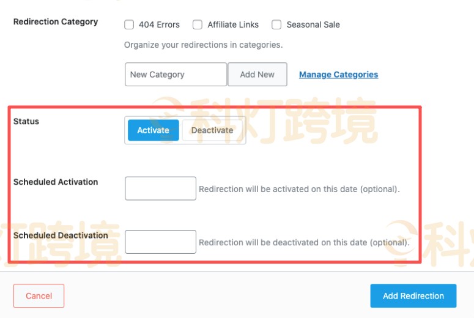
Task: Click the "Seasonal Sale" label text
Action: pyautogui.click(x=313, y=25)
